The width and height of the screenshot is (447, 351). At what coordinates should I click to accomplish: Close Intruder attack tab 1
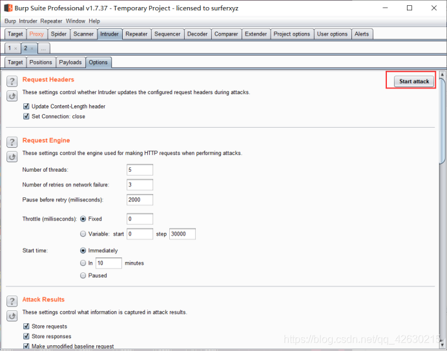pos(16,48)
